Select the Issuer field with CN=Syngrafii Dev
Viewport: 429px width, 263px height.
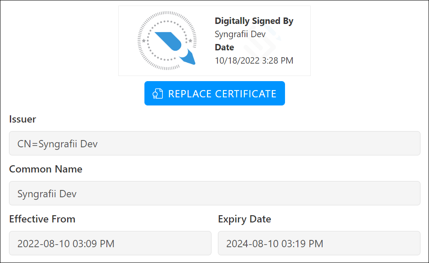214,143
